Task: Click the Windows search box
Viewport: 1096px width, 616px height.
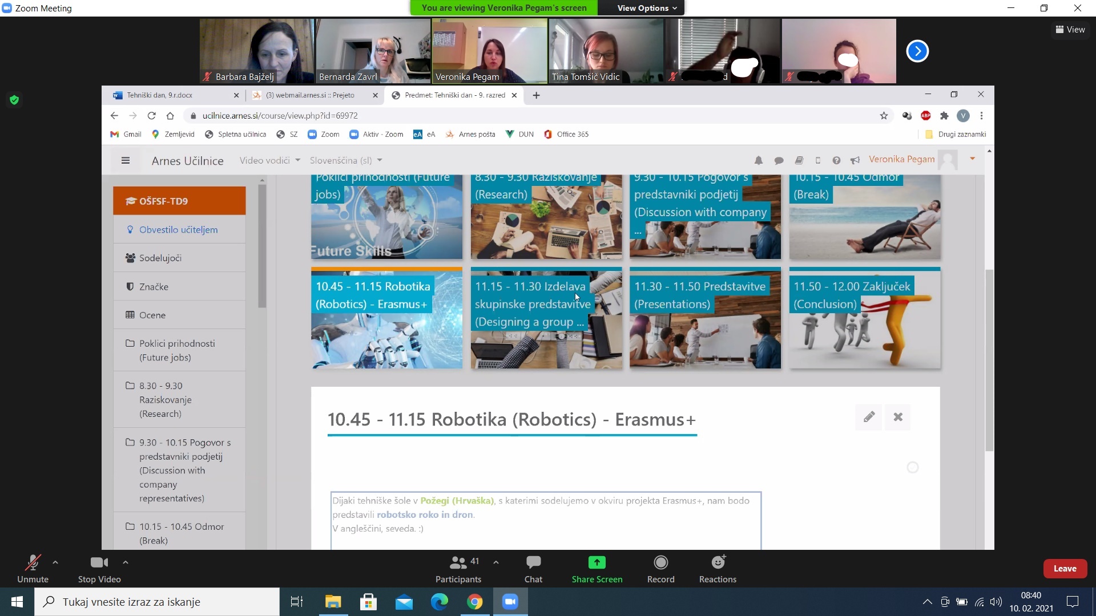Action: pos(157,602)
